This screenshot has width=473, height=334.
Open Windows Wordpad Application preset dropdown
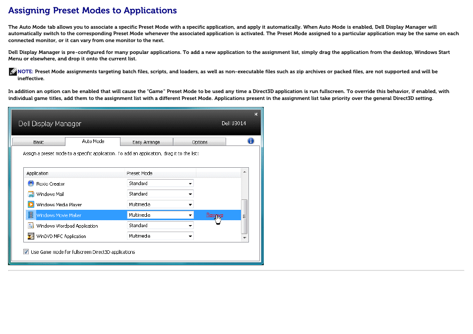pyautogui.click(x=160, y=226)
